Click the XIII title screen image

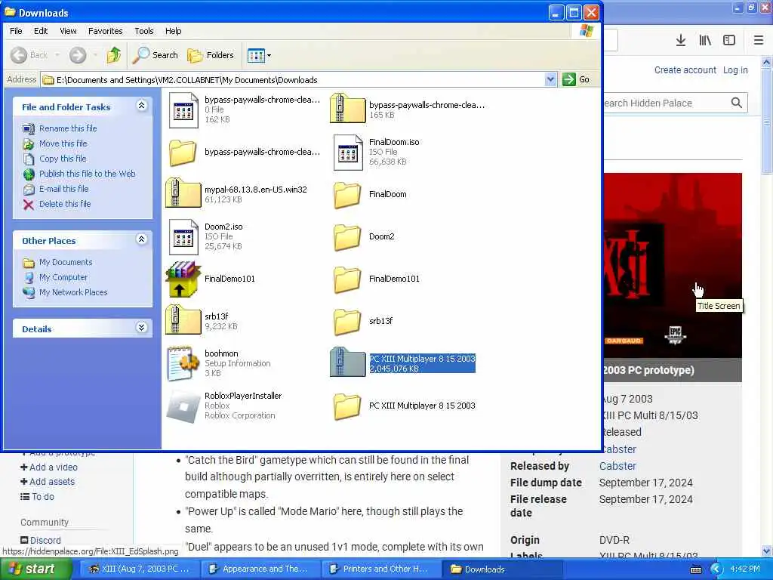click(x=673, y=265)
